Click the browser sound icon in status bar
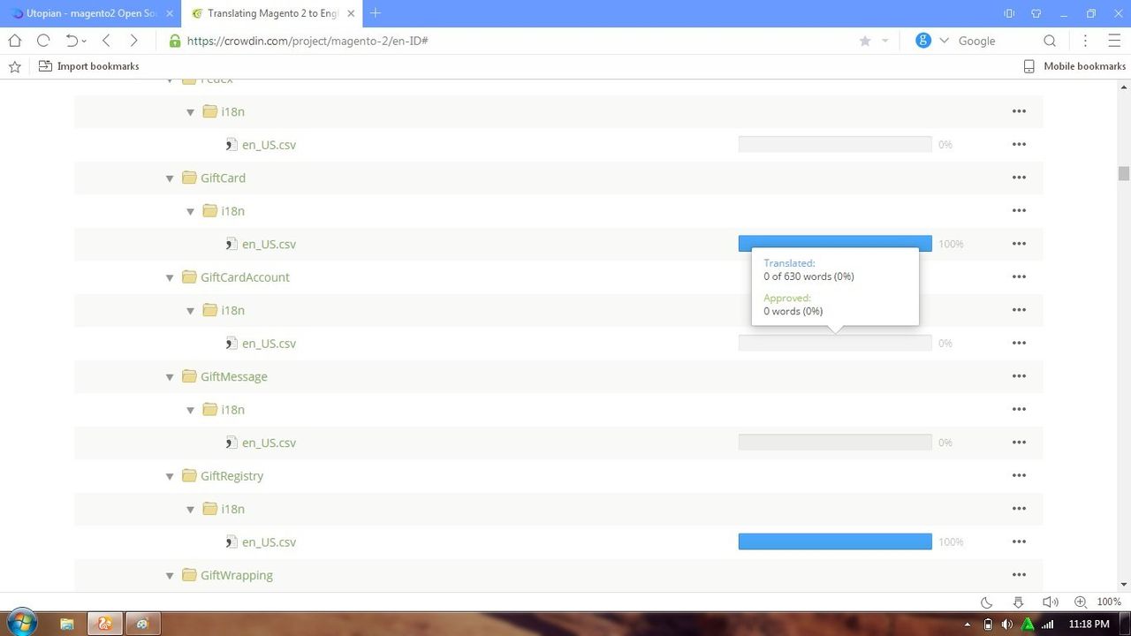The height and width of the screenshot is (636, 1131). [1050, 602]
